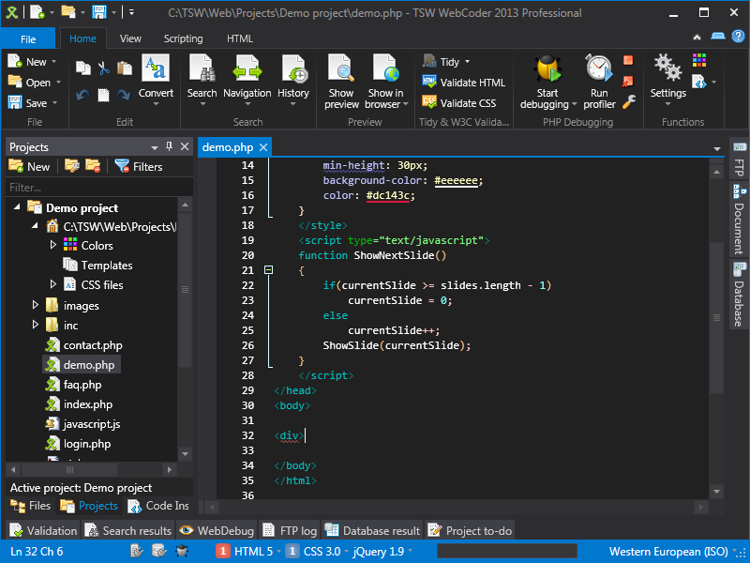Run the PHP profiler
750x563 pixels.
[599, 69]
